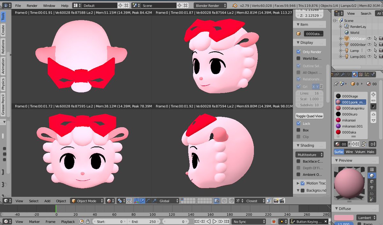Open the Material properties tab icon
The image size is (383, 225).
pyautogui.click(x=355, y=74)
